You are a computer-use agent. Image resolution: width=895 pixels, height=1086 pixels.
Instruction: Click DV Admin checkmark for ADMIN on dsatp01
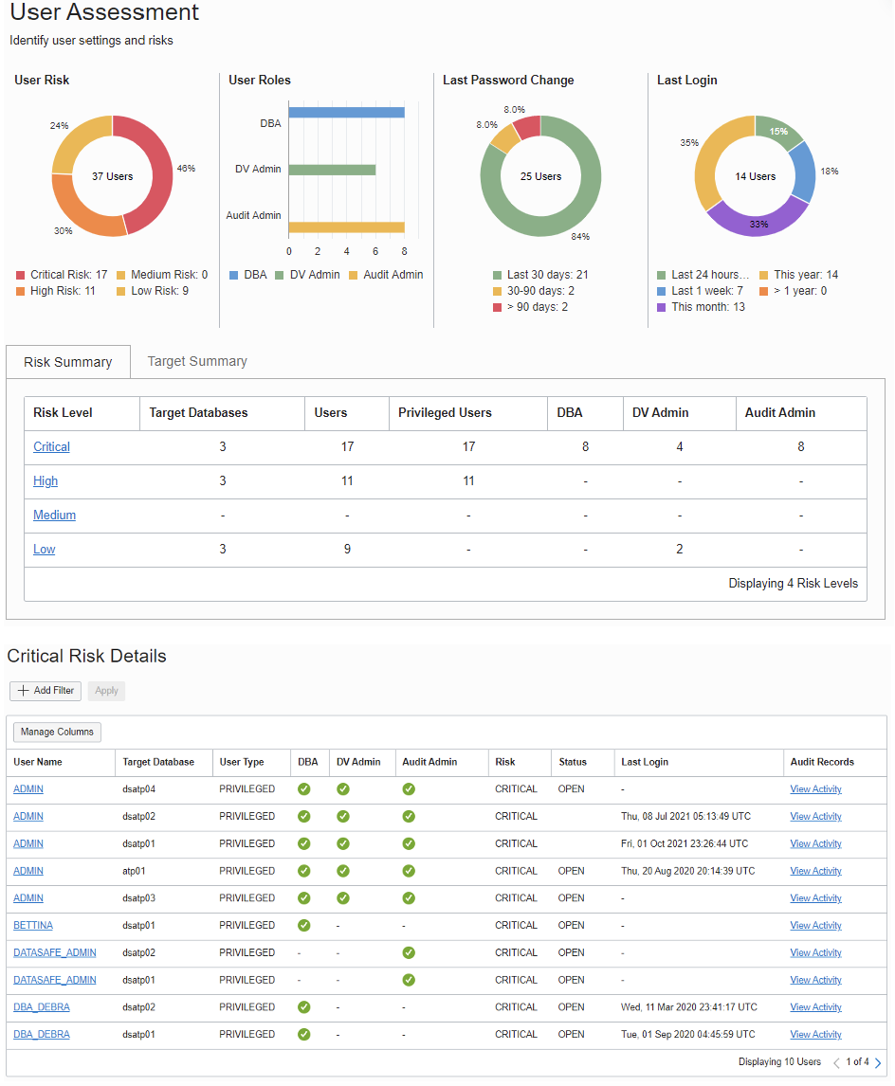coord(343,843)
